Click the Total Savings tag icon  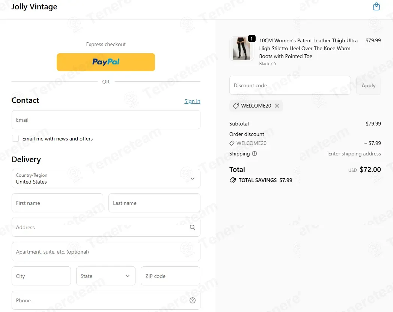[x=233, y=180]
